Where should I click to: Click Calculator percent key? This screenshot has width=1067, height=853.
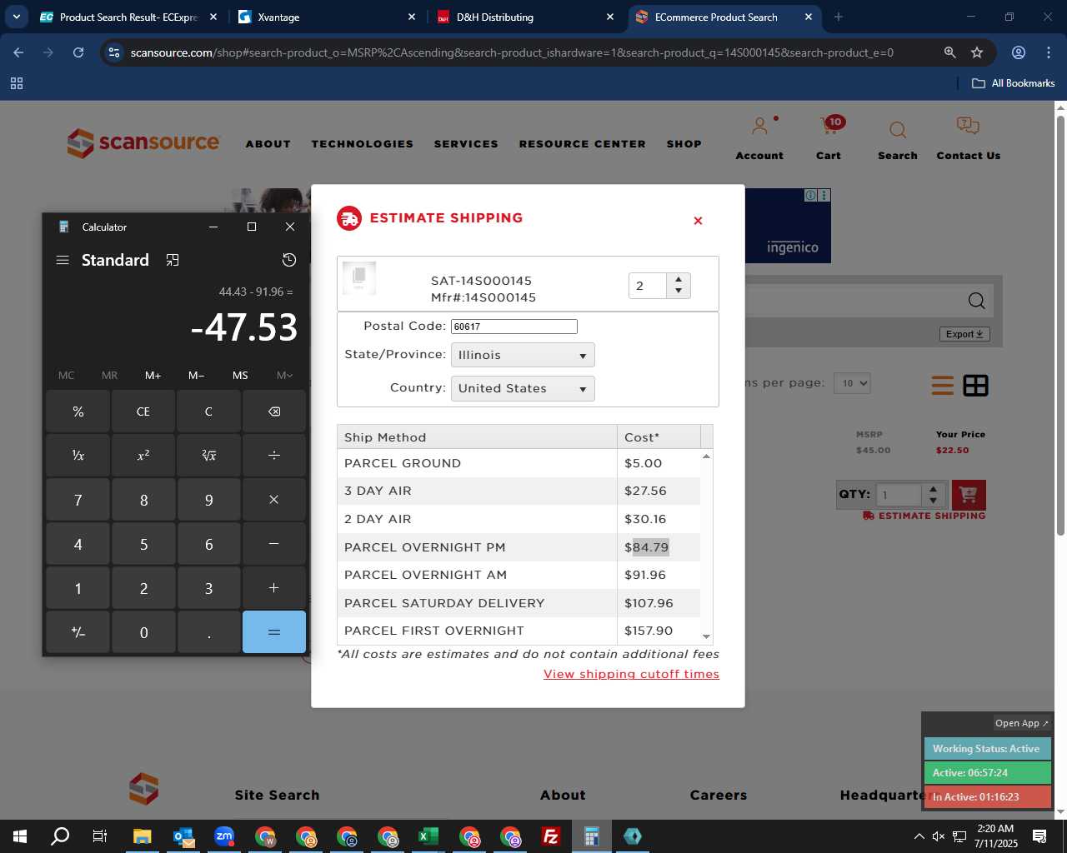click(78, 412)
